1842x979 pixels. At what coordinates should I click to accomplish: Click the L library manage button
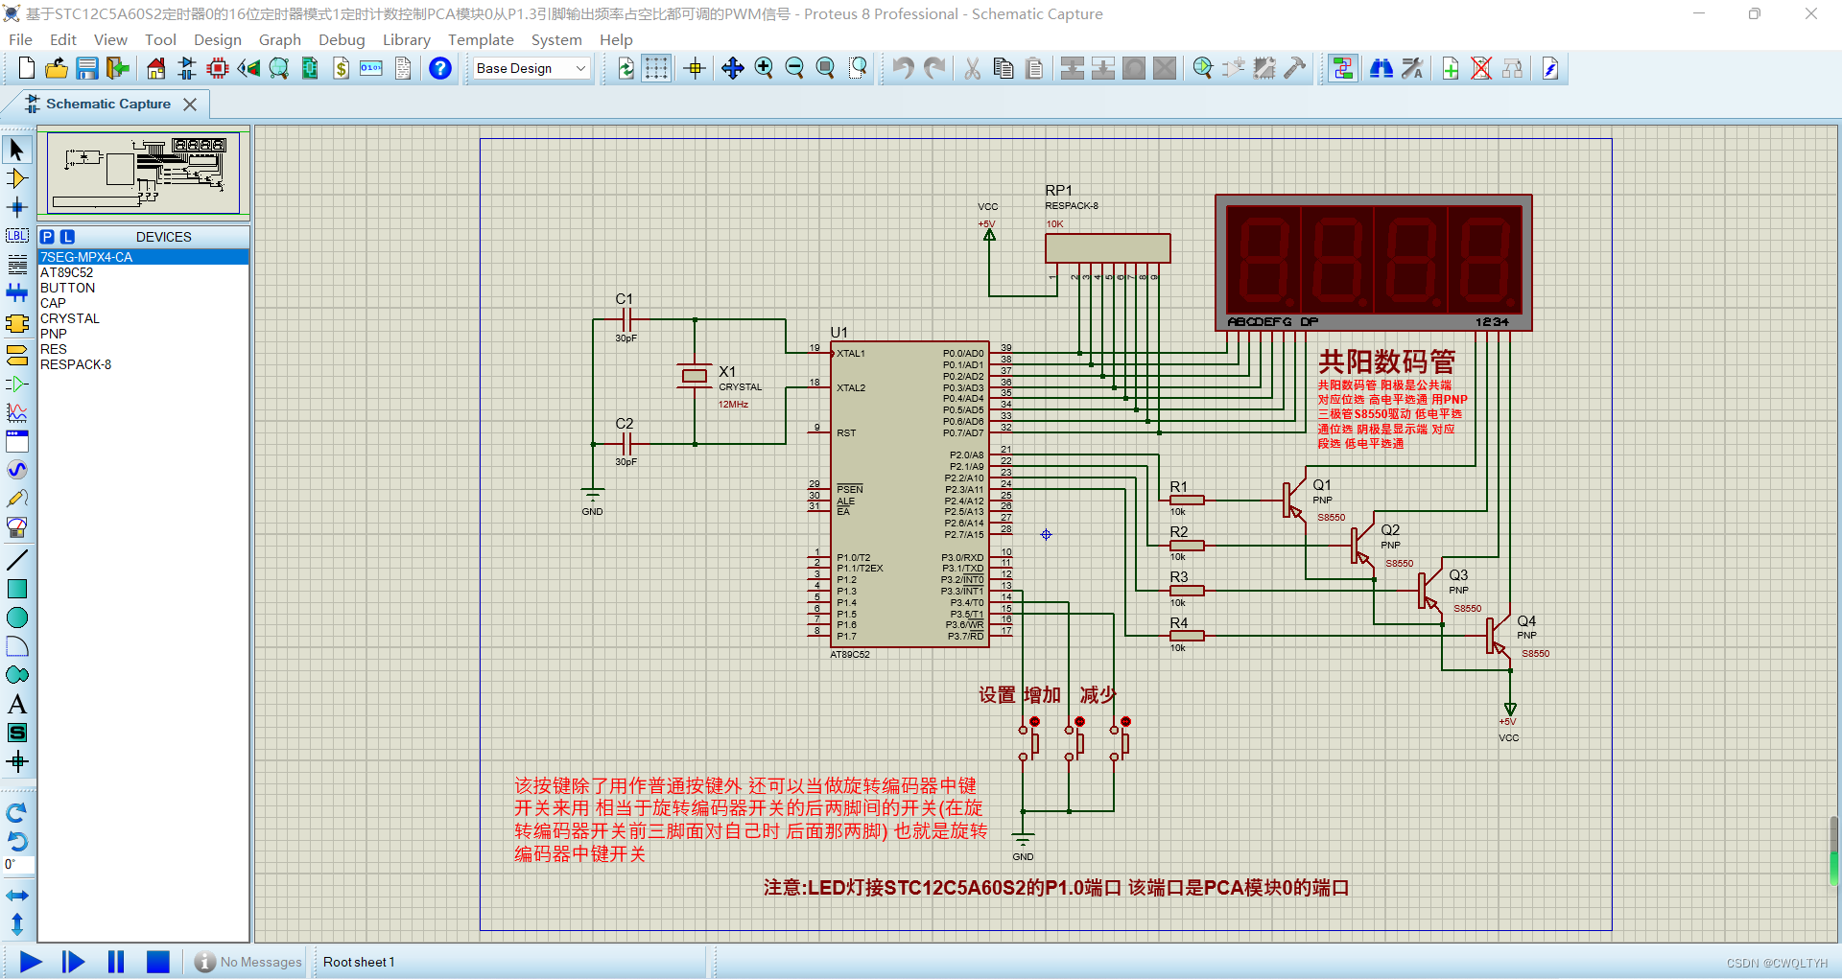tap(67, 237)
